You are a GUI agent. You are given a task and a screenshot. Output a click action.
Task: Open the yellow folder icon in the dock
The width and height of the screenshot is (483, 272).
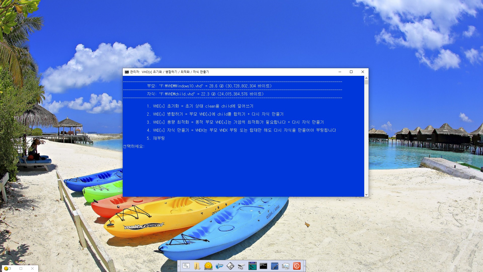(x=197, y=266)
